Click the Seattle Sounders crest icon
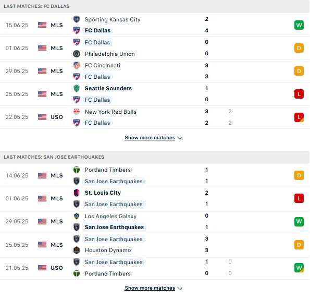310x298 pixels. point(77,88)
